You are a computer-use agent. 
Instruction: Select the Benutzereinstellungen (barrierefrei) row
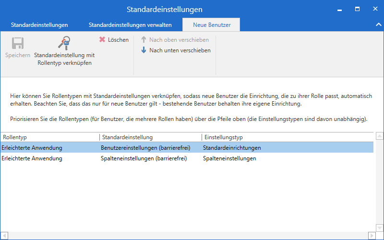[x=144, y=148]
